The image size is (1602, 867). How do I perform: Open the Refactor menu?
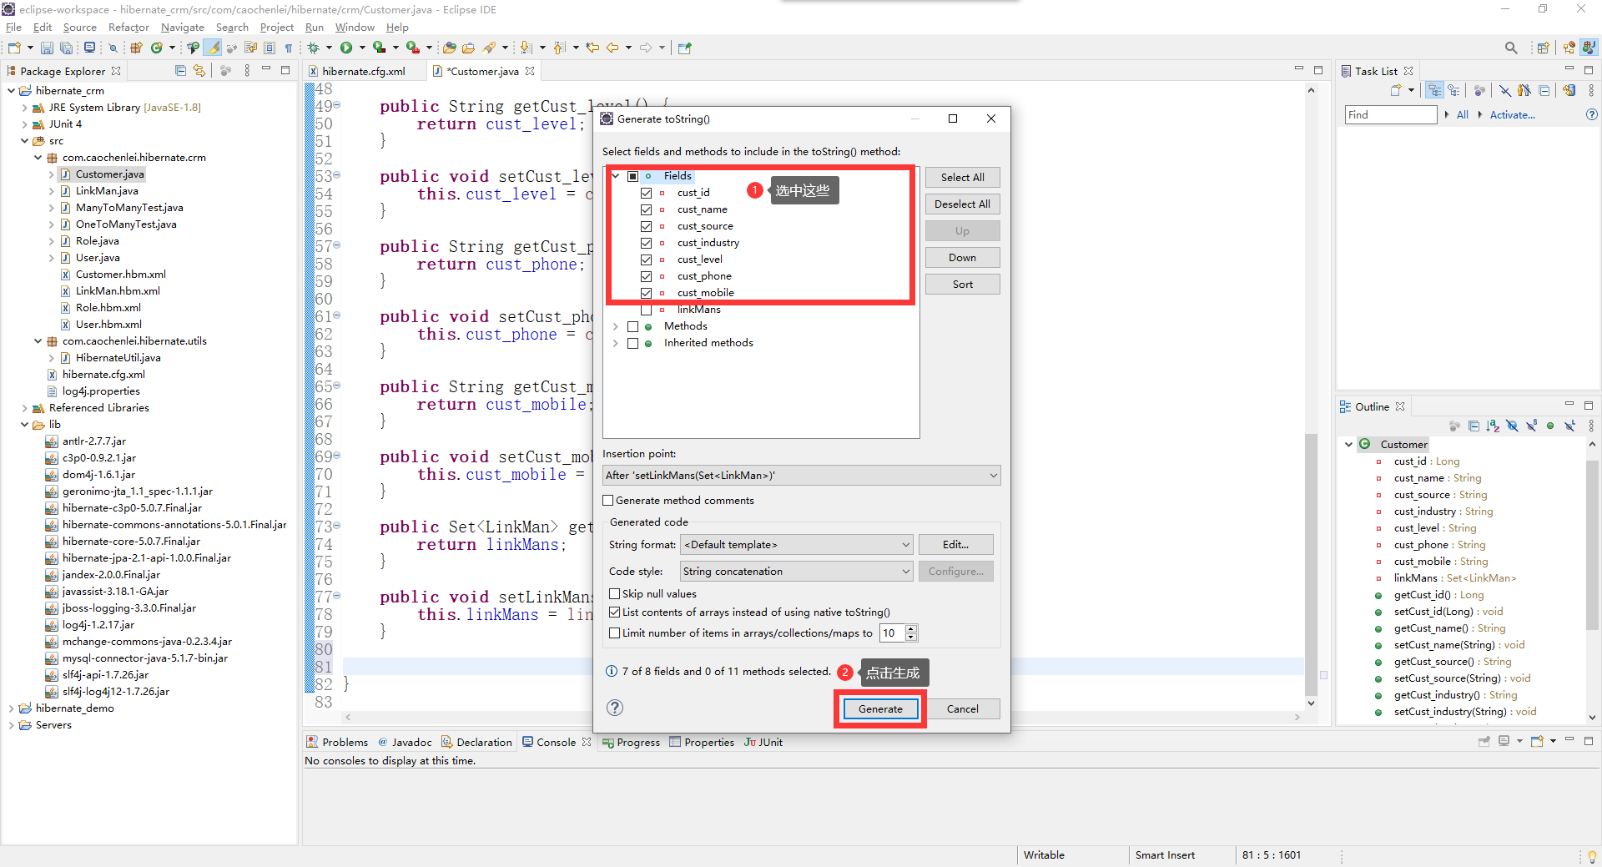tap(128, 27)
